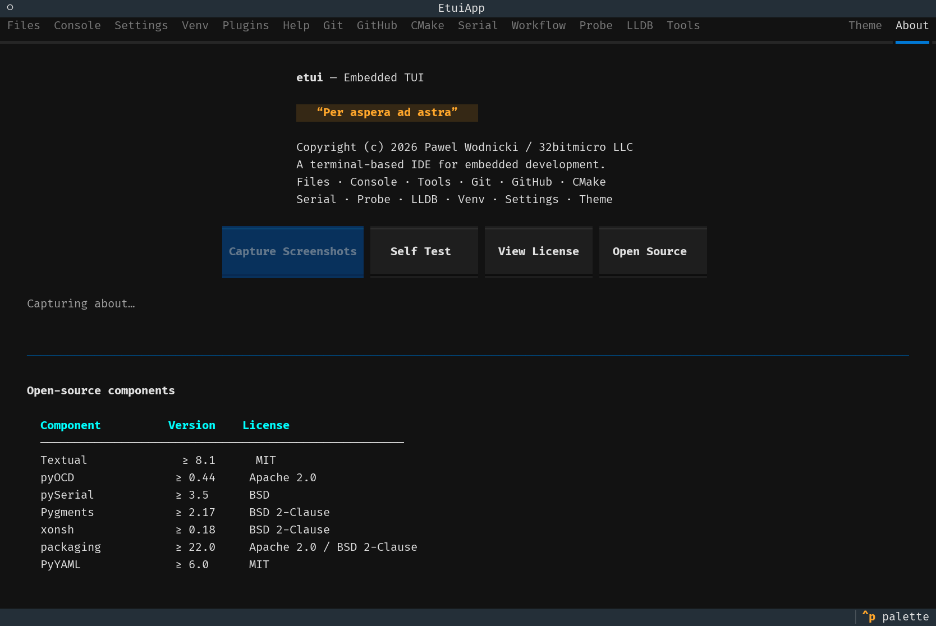Click the '≥ 22.0' version value

pyautogui.click(x=195, y=547)
